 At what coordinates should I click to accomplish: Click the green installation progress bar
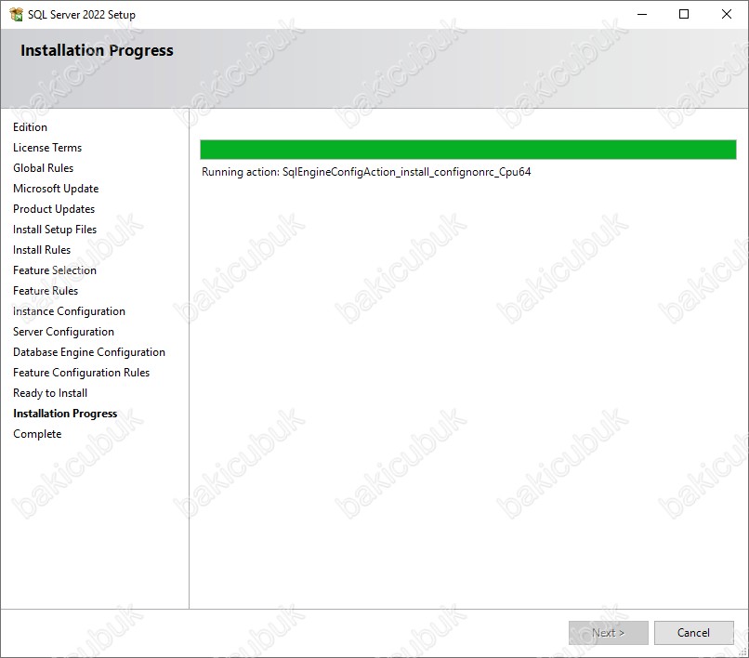tap(468, 150)
